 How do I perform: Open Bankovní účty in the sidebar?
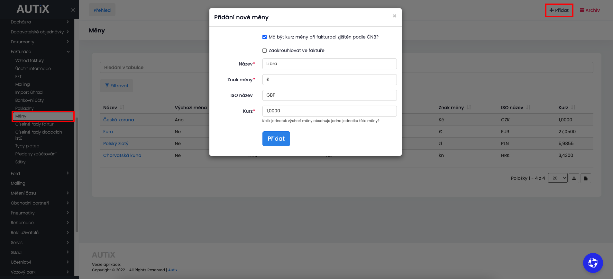[29, 100]
